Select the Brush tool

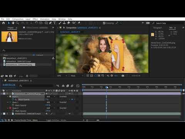[x=60, y=23]
